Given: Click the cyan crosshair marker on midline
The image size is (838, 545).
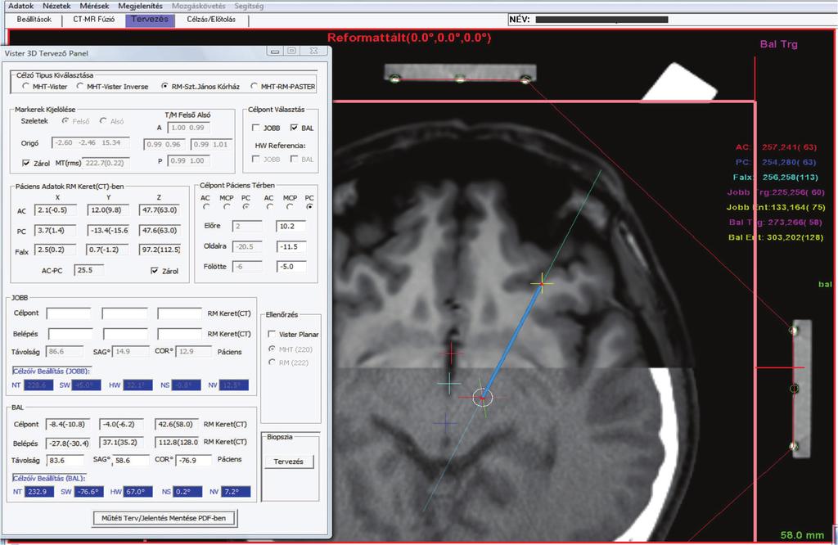Looking at the screenshot, I should click(449, 383).
